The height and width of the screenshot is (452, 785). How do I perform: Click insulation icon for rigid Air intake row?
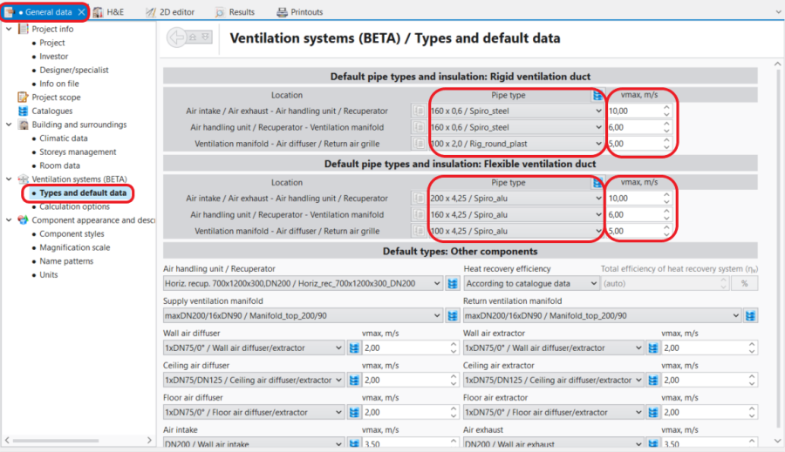tap(419, 111)
